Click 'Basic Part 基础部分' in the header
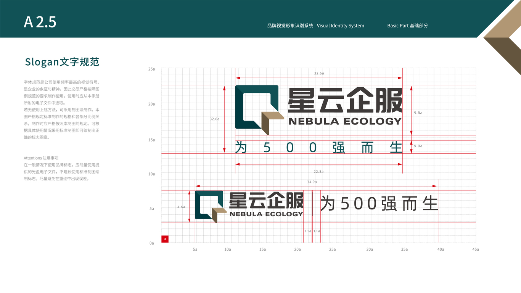Image resolution: width=521 pixels, height=293 pixels. point(408,26)
